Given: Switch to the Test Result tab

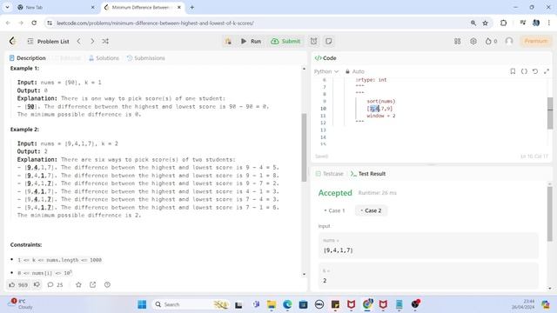Looking at the screenshot, I should click(x=368, y=174).
